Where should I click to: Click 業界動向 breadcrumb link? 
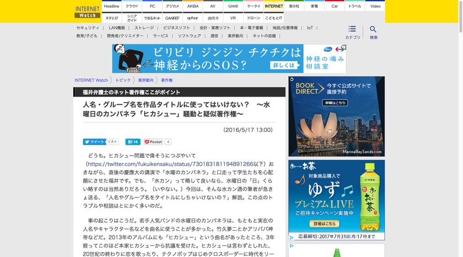[146, 80]
